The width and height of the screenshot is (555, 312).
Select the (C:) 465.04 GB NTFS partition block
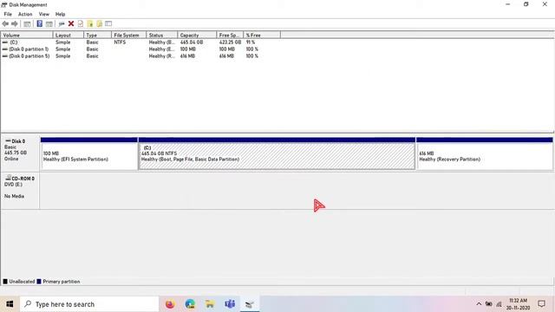[277, 154]
